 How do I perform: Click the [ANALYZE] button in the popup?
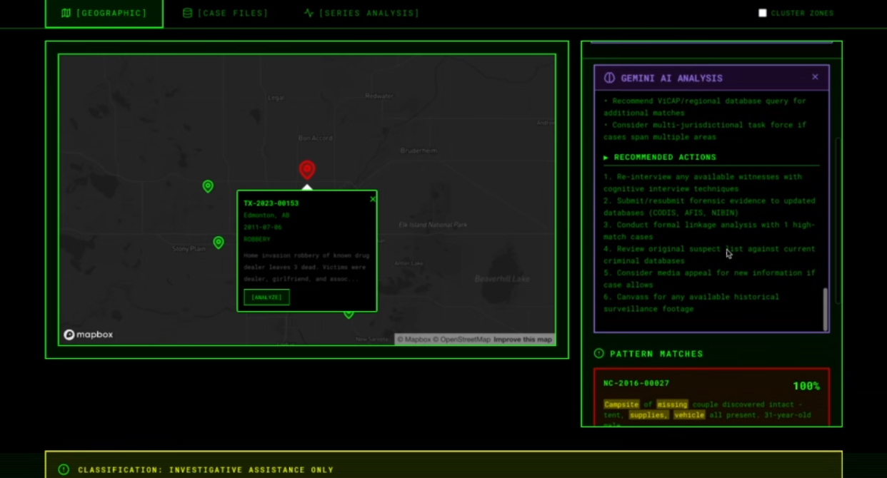tap(266, 297)
